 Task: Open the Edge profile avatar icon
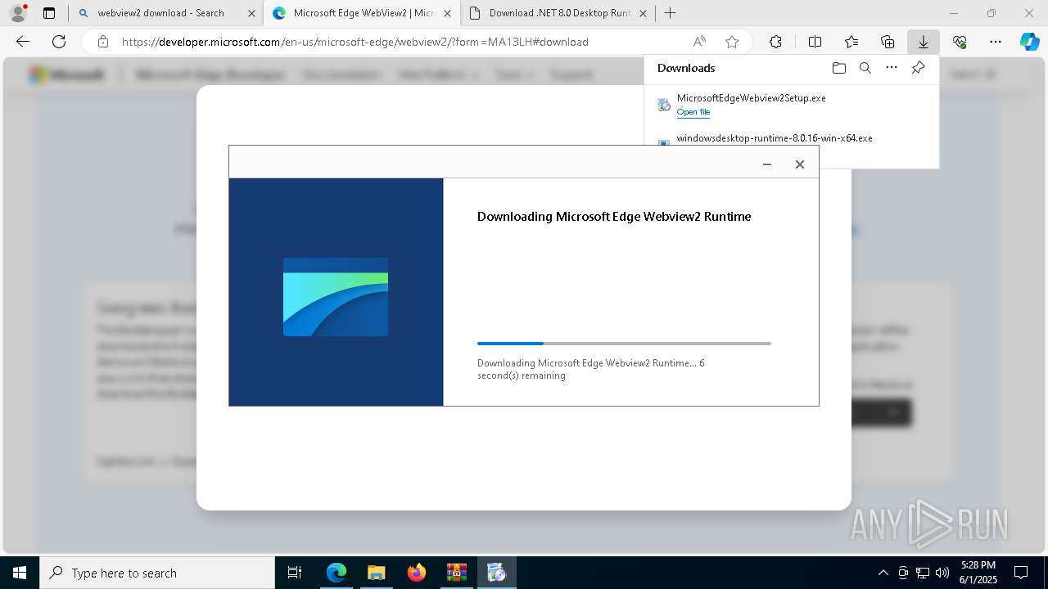pos(18,12)
